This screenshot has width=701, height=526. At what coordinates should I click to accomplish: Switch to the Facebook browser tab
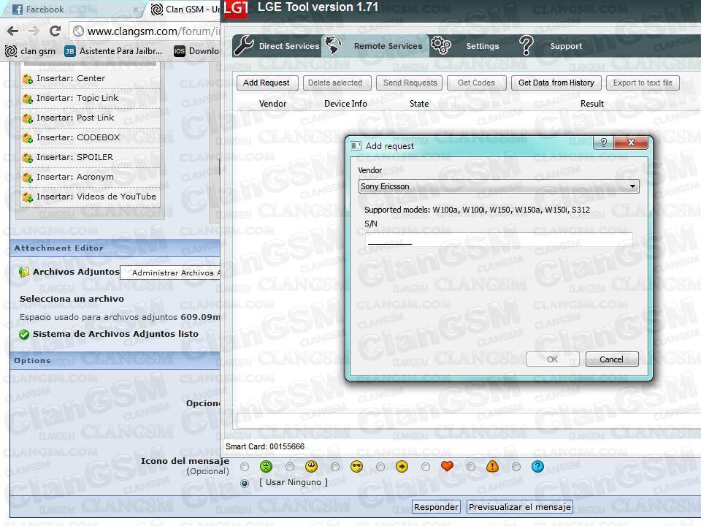[74, 9]
